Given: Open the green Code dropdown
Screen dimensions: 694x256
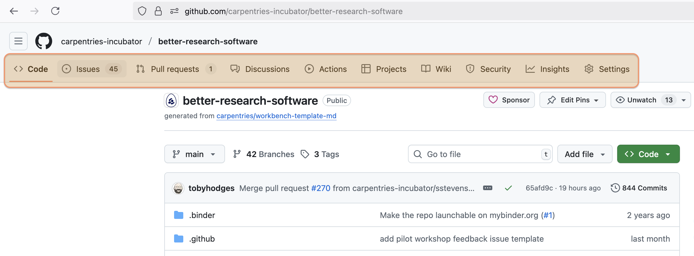Looking at the screenshot, I should click(648, 154).
